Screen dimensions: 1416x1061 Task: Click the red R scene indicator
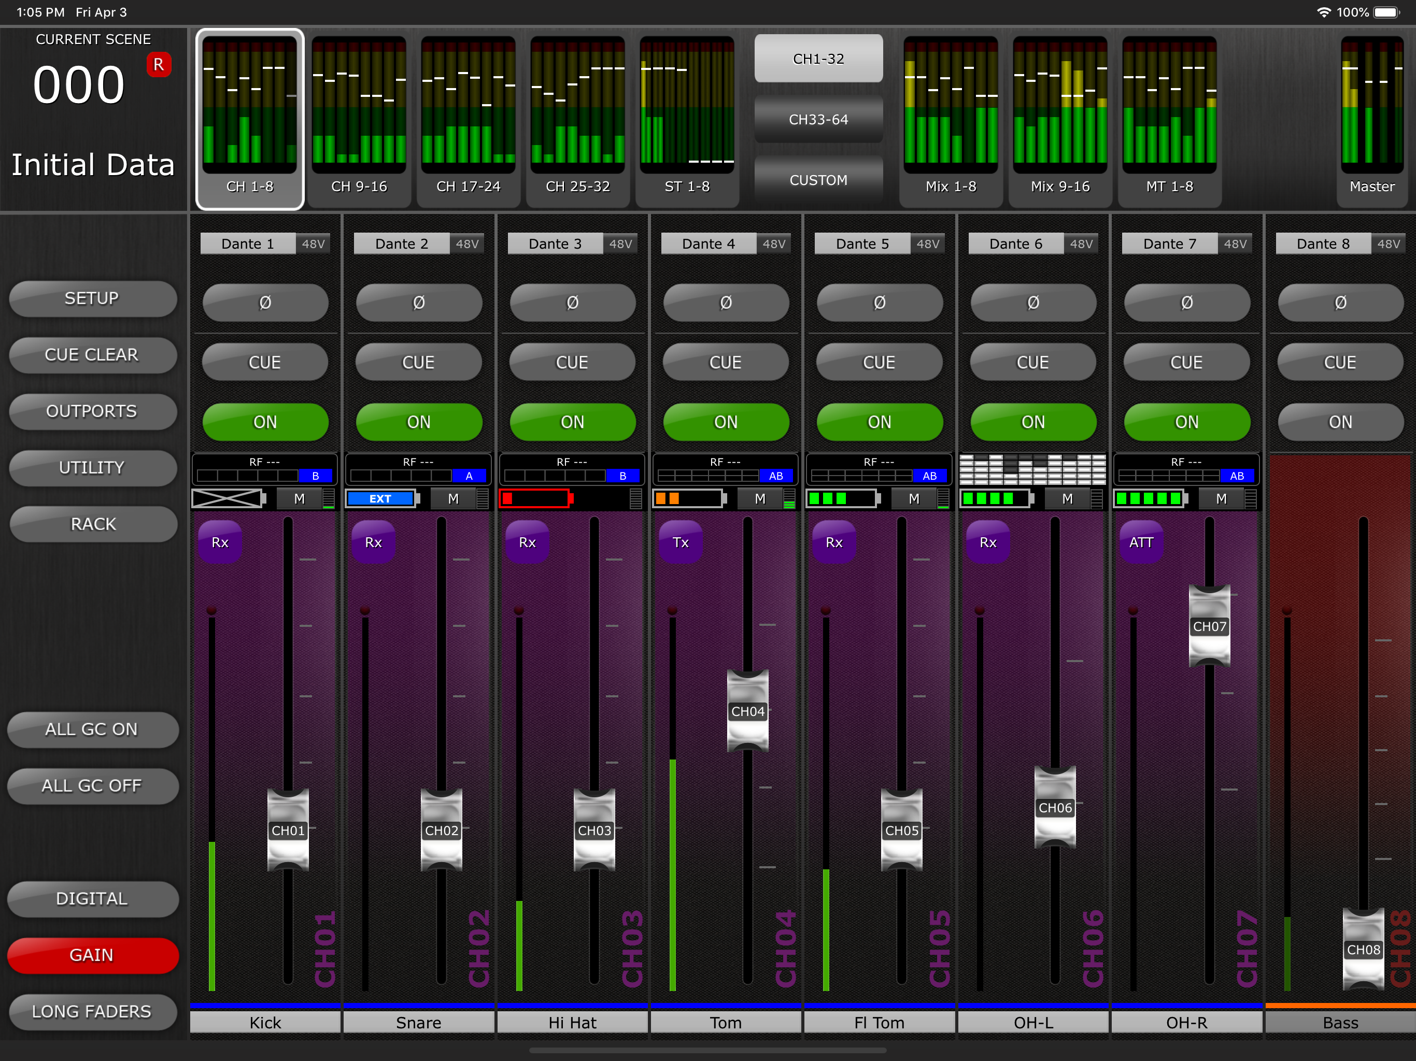coord(159,65)
